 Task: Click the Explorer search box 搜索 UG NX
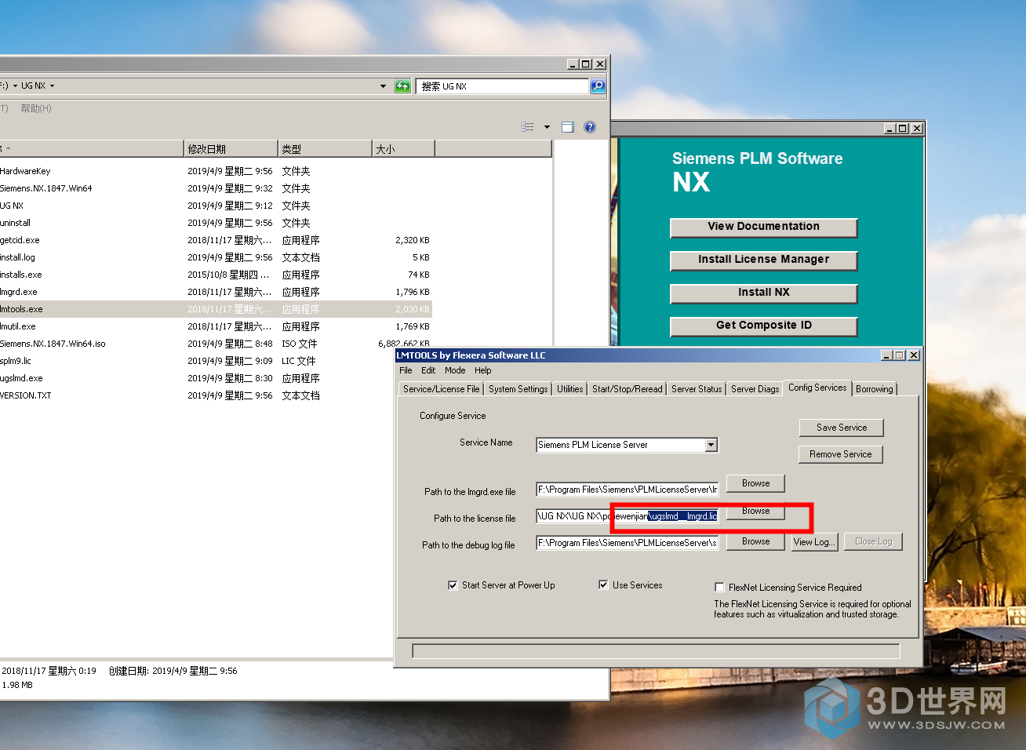502,86
